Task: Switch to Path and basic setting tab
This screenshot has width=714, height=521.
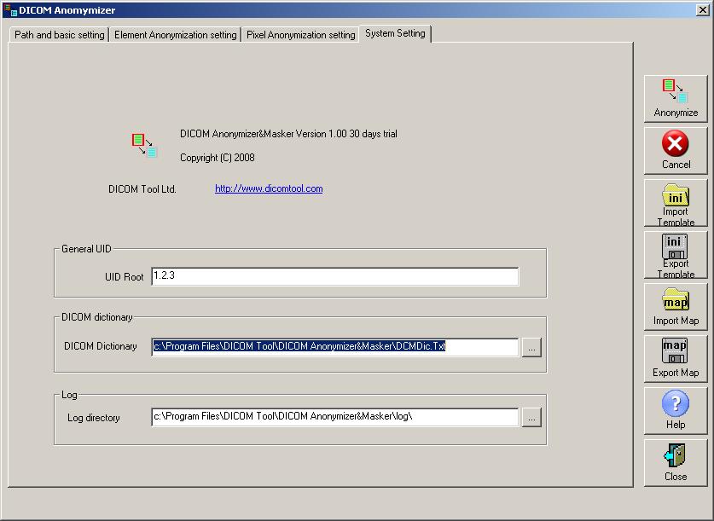Action: [x=59, y=35]
